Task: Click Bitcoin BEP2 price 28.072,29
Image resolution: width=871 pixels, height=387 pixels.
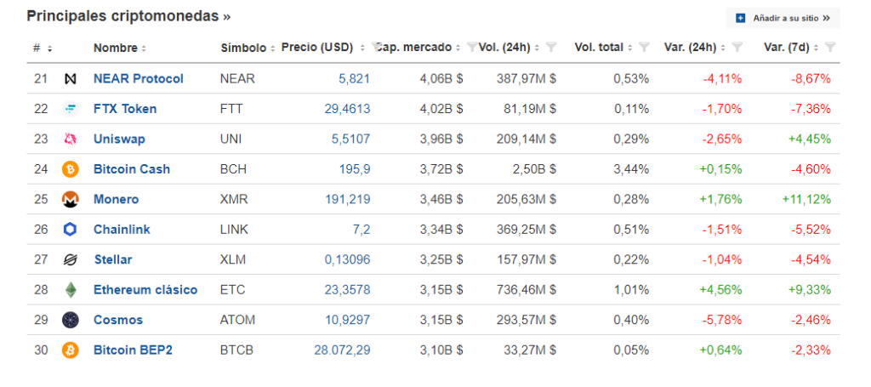Action: click(342, 350)
